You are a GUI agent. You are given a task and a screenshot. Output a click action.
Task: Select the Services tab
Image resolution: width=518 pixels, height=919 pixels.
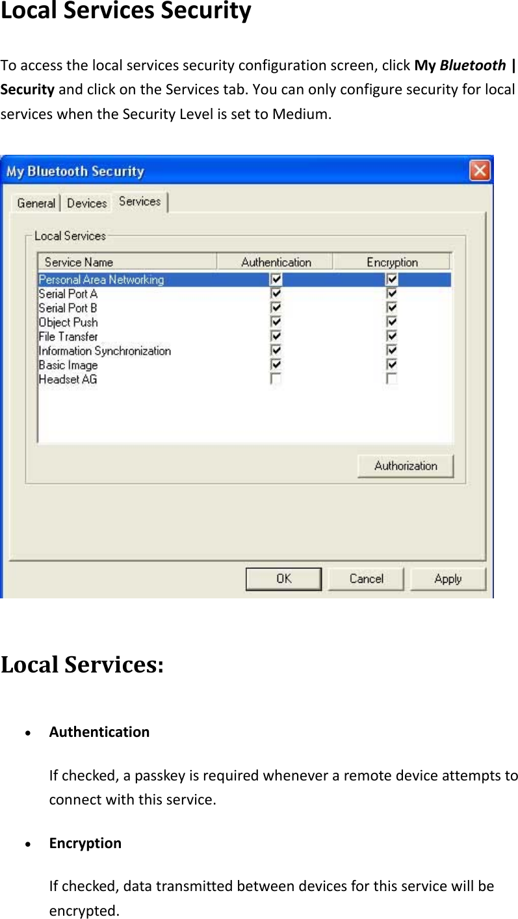click(140, 202)
